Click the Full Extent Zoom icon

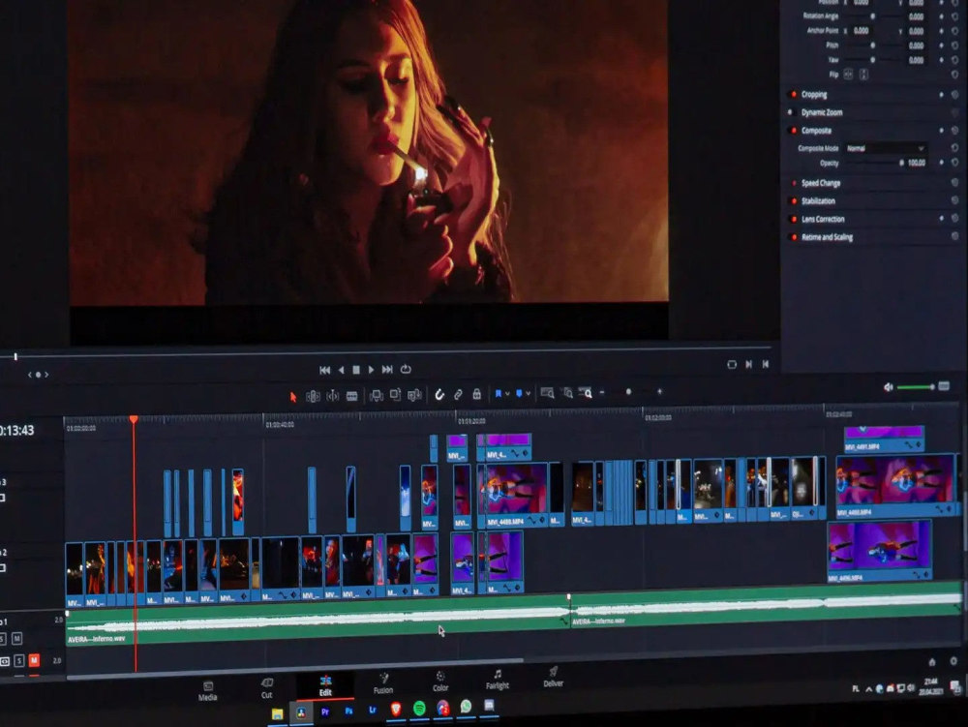(x=547, y=392)
